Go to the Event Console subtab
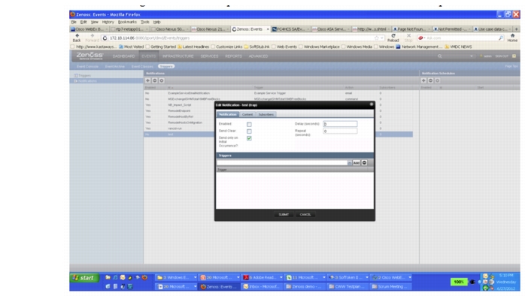 click(87, 66)
